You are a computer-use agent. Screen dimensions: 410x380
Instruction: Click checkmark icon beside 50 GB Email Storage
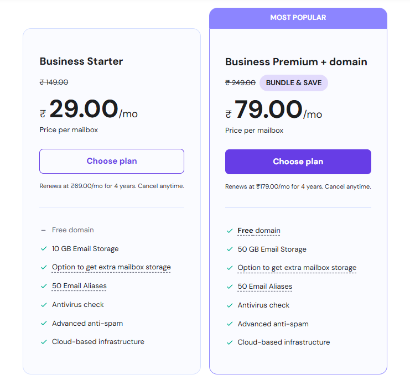tap(229, 249)
